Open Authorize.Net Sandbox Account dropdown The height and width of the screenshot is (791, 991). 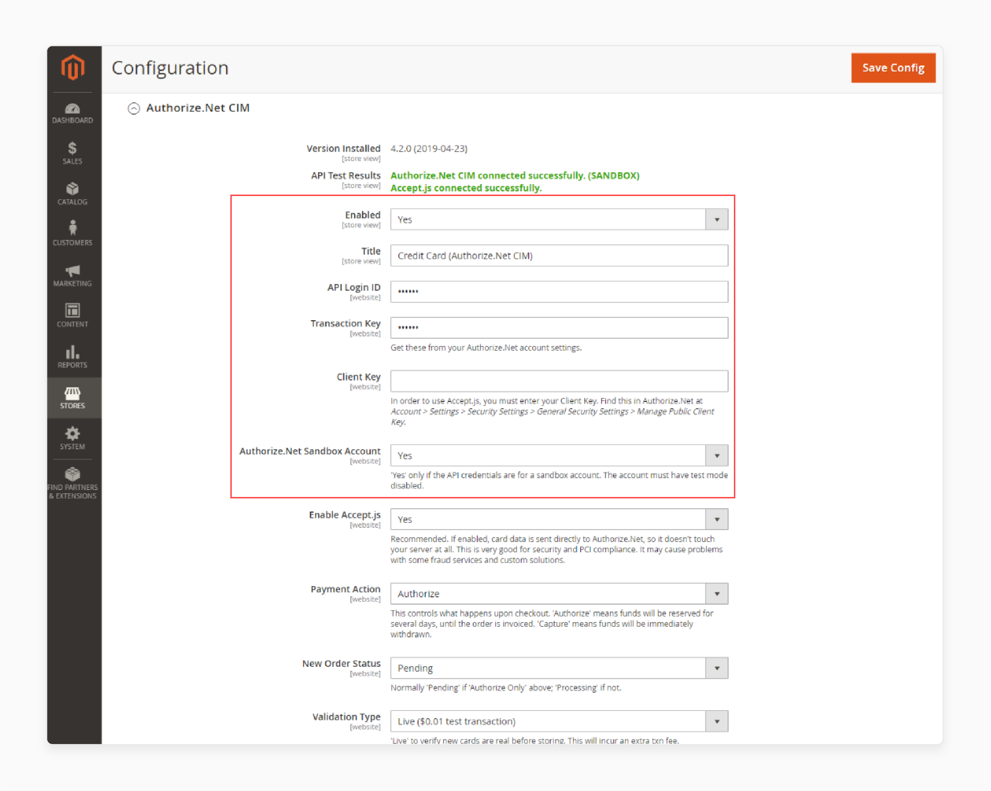click(559, 456)
